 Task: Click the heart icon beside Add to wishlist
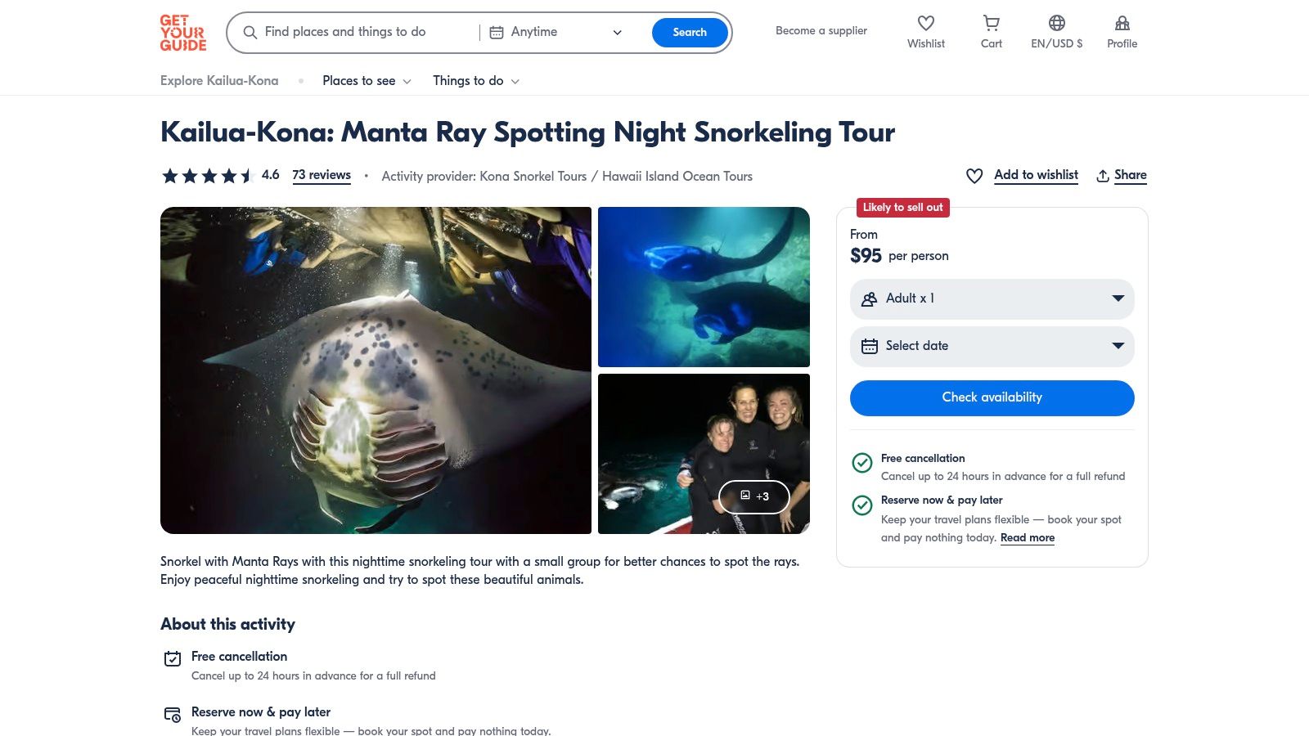click(x=974, y=176)
